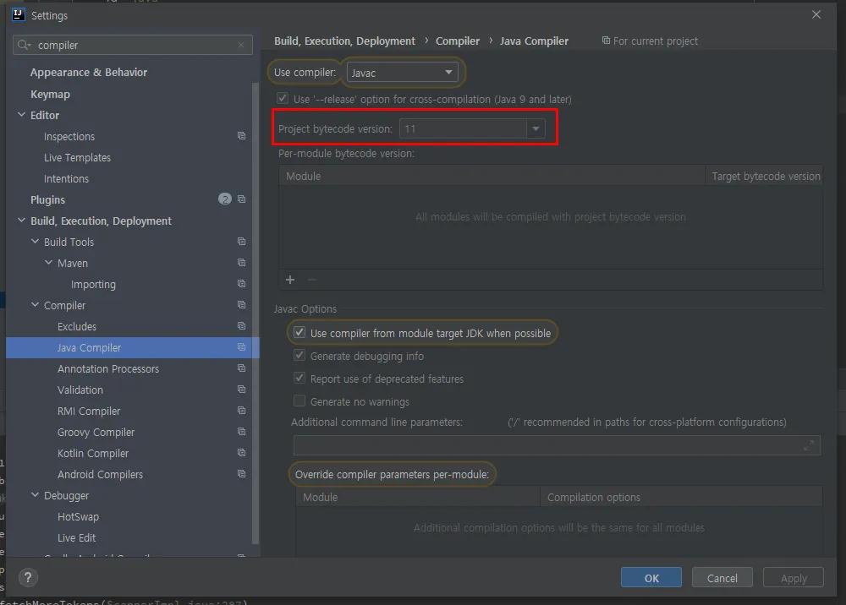The width and height of the screenshot is (846, 605).
Task: Click the Plugins update count badge
Action: 225,199
